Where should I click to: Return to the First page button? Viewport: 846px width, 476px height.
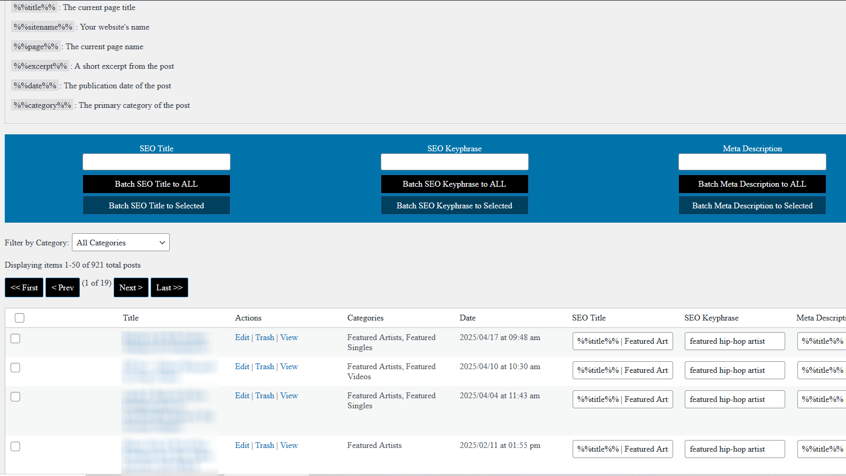24,288
